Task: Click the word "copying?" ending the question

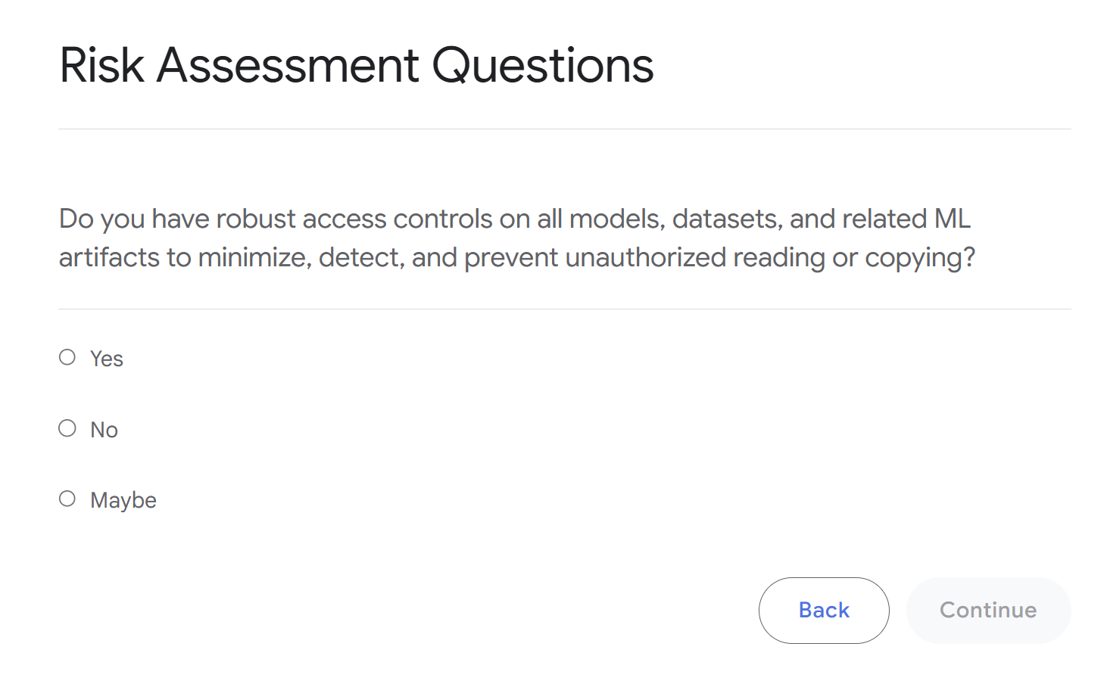Action: (x=920, y=258)
